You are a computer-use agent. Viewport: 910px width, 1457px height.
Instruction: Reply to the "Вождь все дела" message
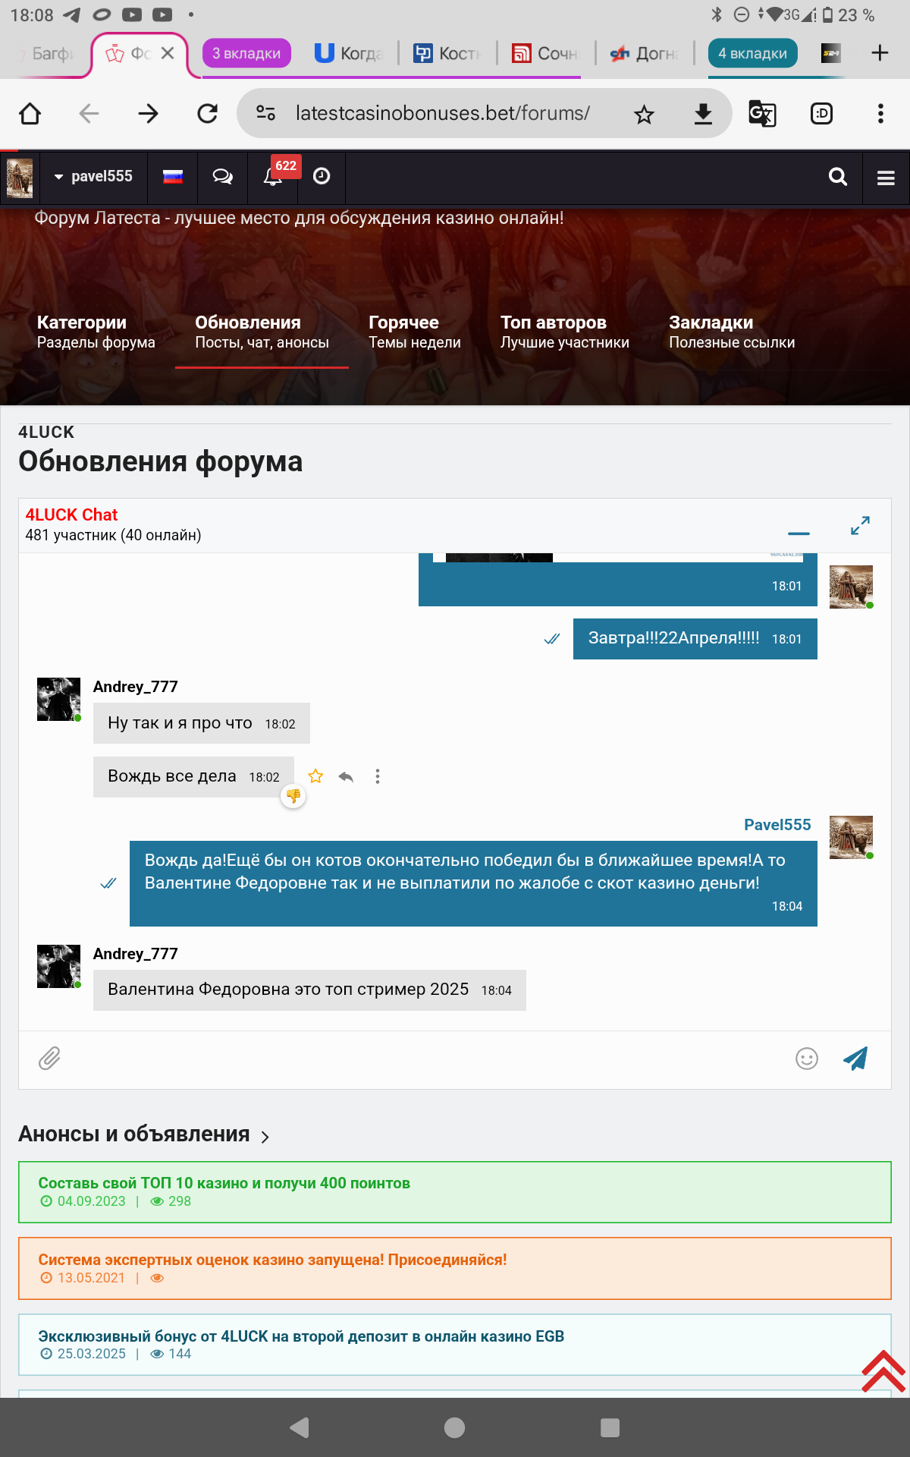tap(346, 776)
